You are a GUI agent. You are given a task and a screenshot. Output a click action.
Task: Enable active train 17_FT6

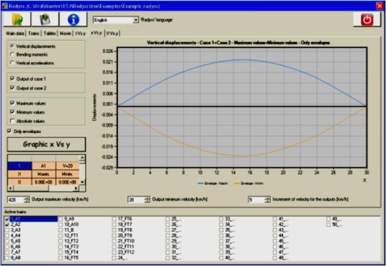point(114,219)
